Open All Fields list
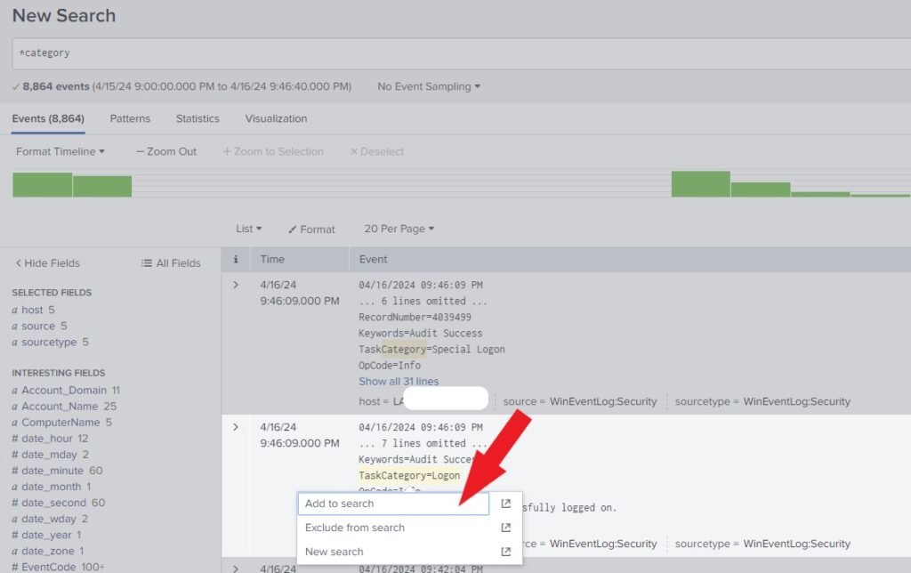The image size is (911, 573). [171, 263]
